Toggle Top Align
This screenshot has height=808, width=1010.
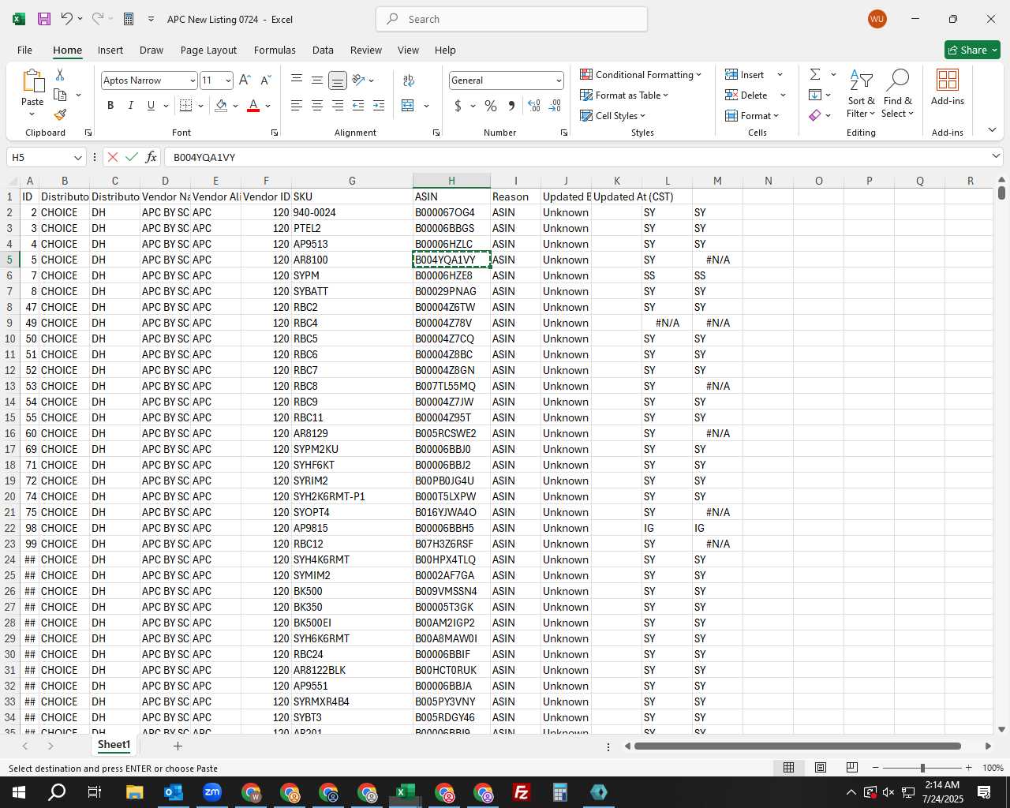click(x=297, y=80)
